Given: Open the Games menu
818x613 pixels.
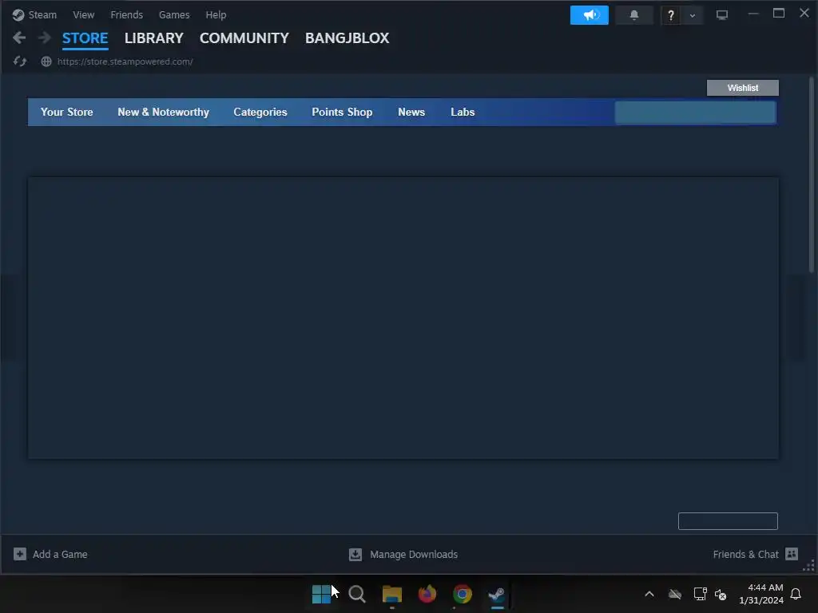Looking at the screenshot, I should pyautogui.click(x=174, y=14).
